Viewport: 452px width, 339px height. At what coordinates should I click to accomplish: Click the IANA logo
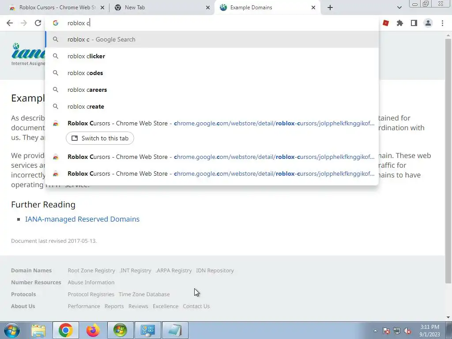(28, 54)
